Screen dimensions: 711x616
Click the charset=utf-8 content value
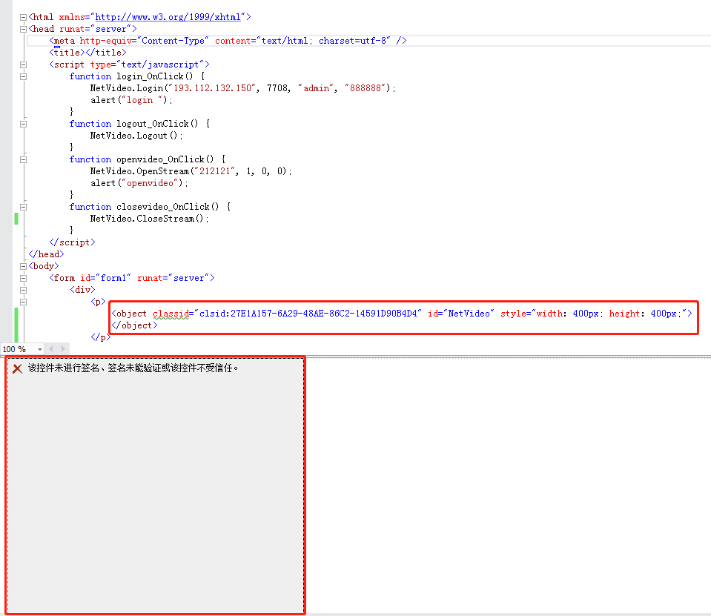coord(353,41)
